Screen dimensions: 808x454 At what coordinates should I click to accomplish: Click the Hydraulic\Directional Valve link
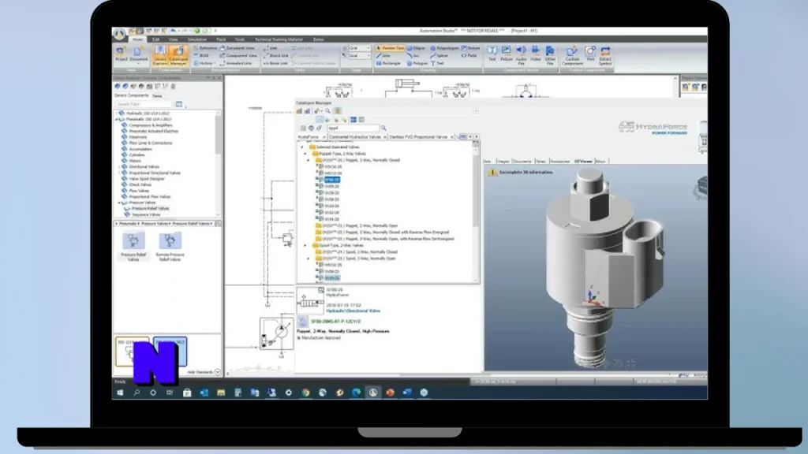pyautogui.click(x=353, y=311)
